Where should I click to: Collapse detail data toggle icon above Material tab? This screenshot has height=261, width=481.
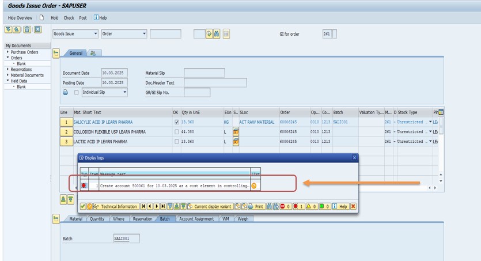[56, 219]
